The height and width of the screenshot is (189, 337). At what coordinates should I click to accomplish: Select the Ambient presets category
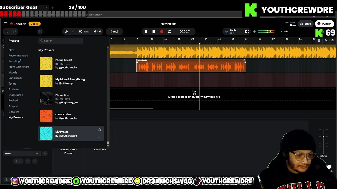coord(14,89)
